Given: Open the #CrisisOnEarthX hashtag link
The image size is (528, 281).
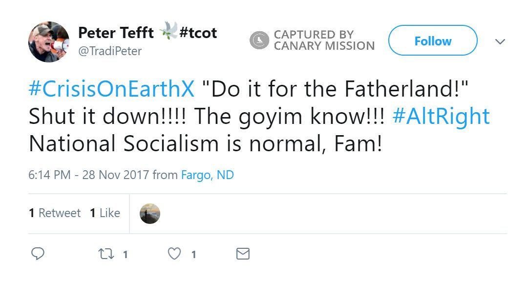Looking at the screenshot, I should tap(111, 89).
